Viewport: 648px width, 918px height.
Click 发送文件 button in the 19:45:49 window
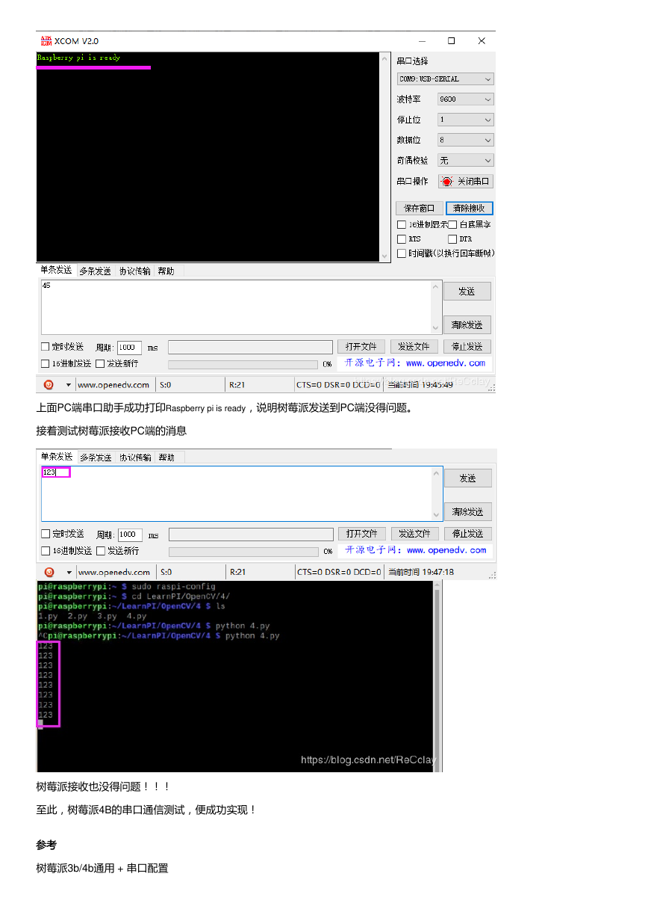click(414, 347)
